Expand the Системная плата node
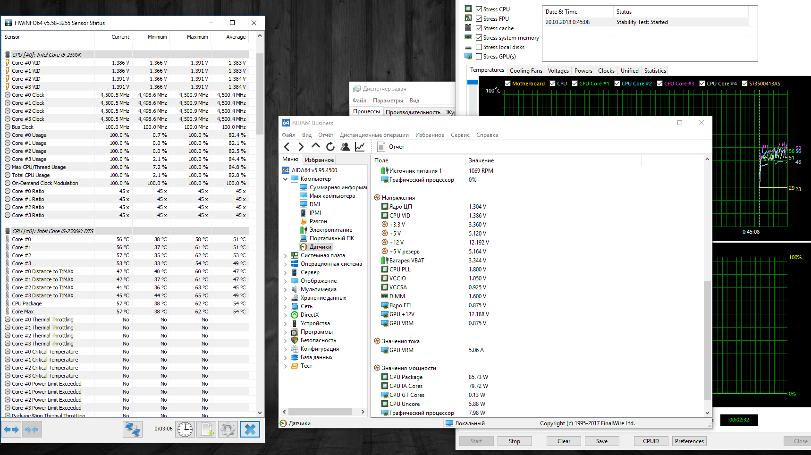Viewport: 811px width, 455px height. point(285,255)
